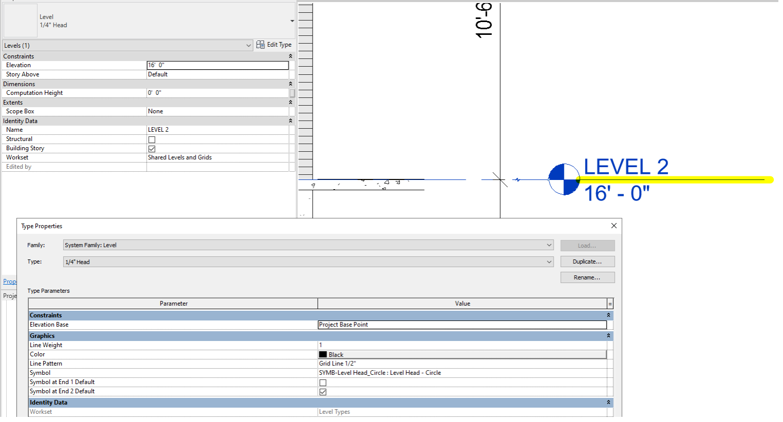Click the Edit Type icon
Screen dimensions: 783x422
pos(260,45)
